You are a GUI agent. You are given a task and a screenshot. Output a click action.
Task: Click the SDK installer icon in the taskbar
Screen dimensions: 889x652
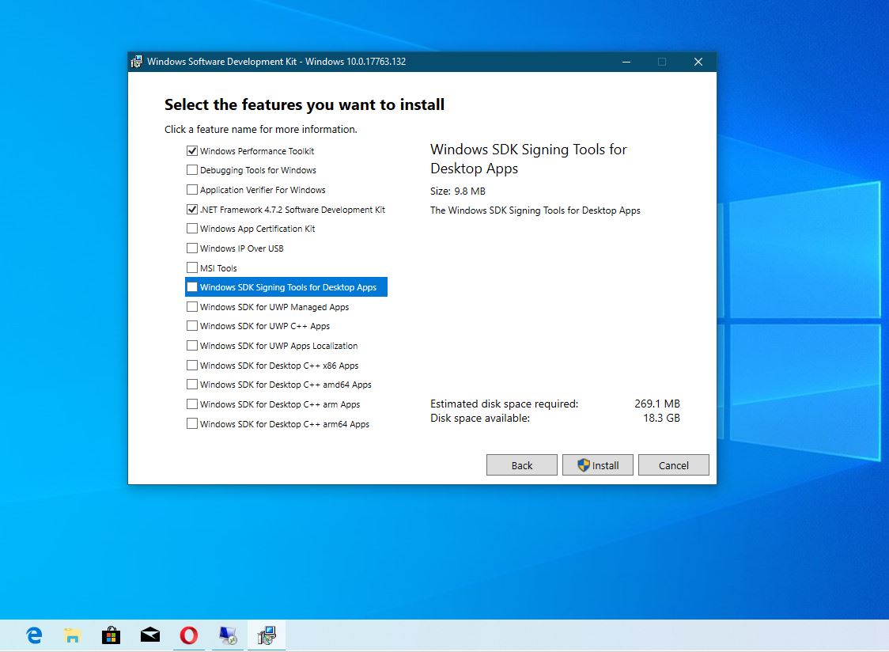267,635
